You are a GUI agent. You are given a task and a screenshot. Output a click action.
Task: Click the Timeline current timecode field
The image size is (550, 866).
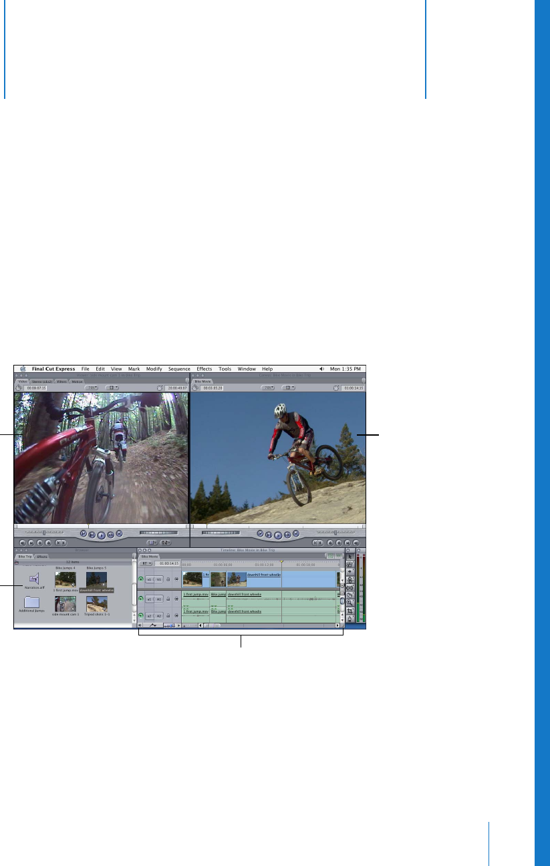pos(167,563)
